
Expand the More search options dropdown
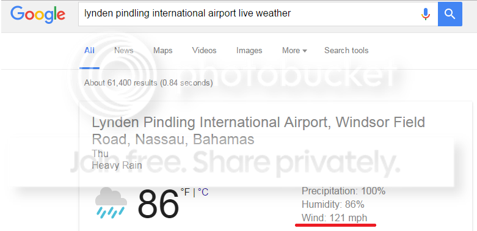pyautogui.click(x=294, y=51)
